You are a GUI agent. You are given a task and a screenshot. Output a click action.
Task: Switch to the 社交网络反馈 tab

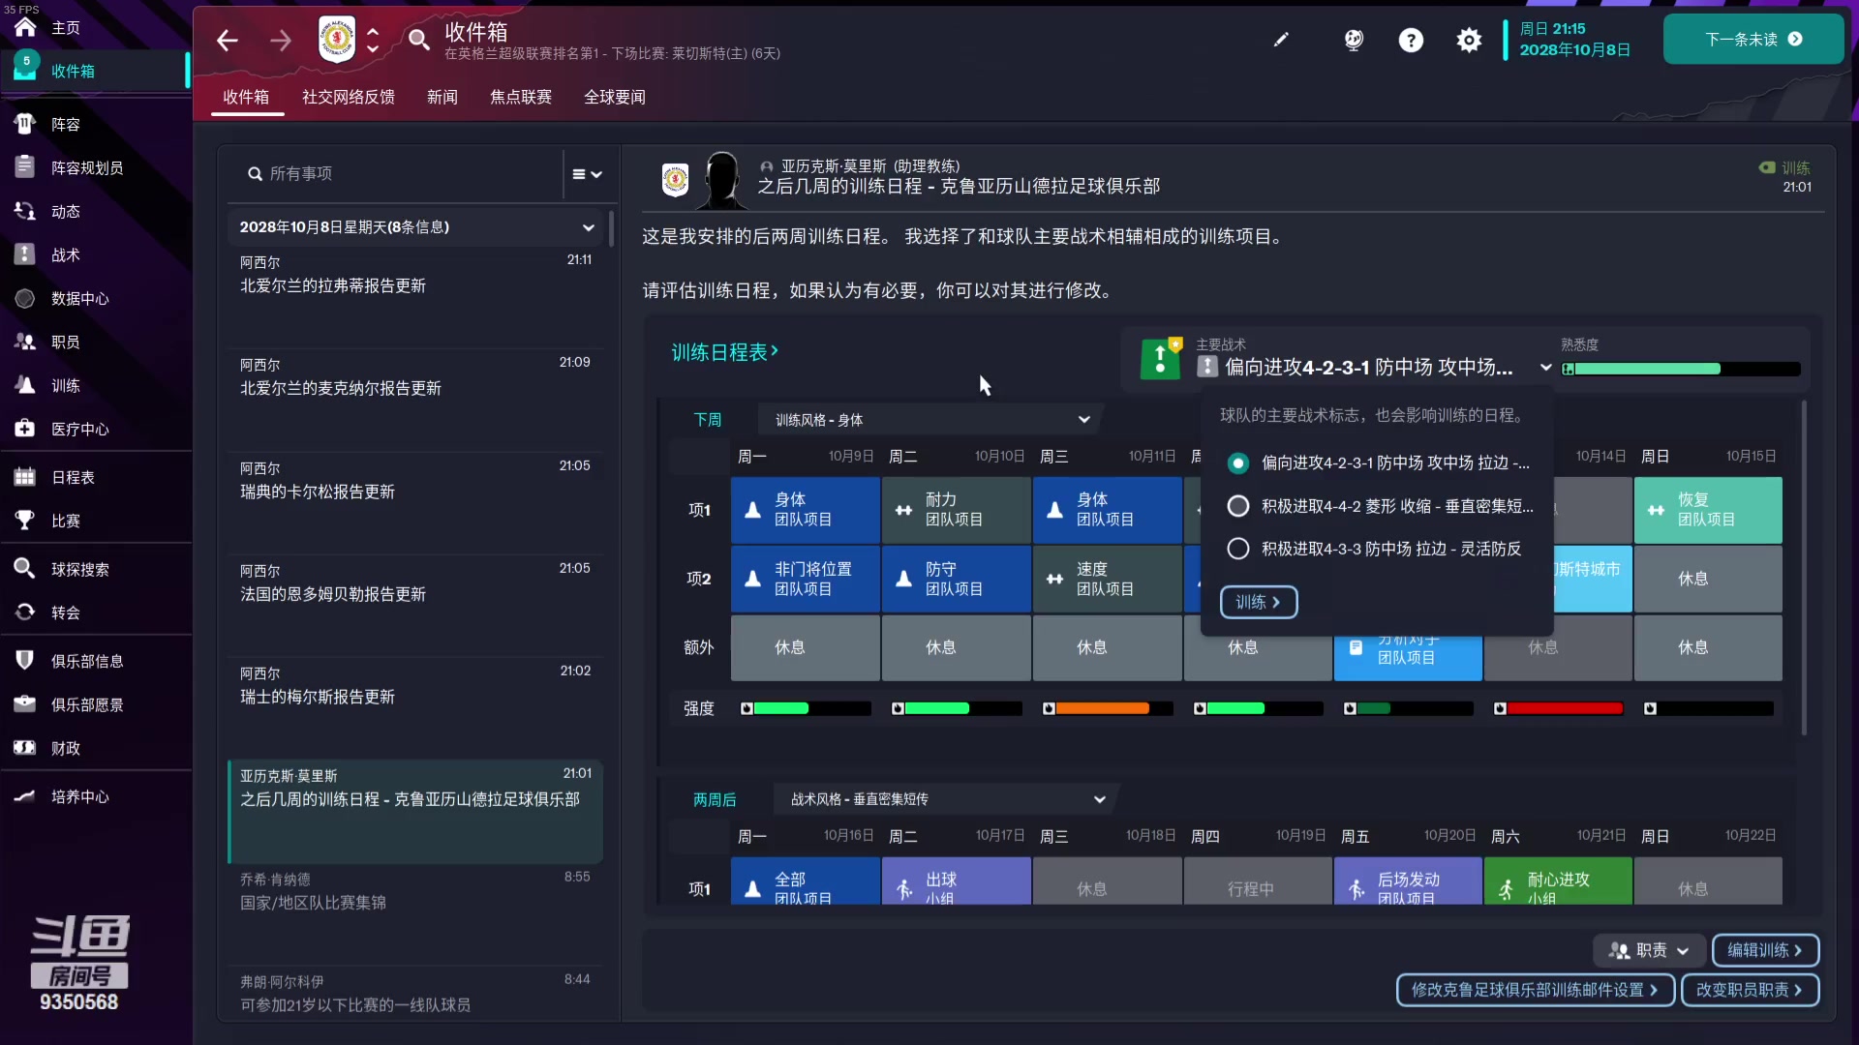point(349,97)
